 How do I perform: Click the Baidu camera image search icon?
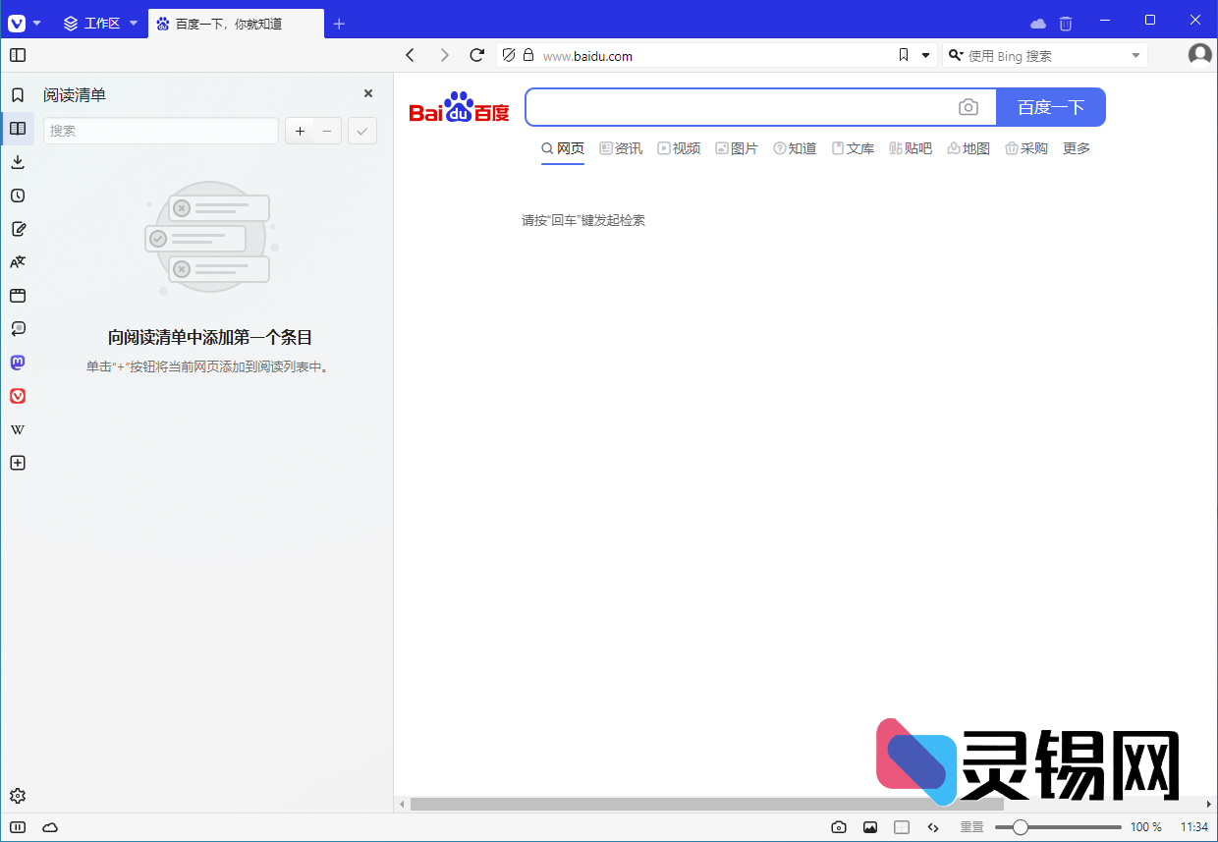click(969, 107)
